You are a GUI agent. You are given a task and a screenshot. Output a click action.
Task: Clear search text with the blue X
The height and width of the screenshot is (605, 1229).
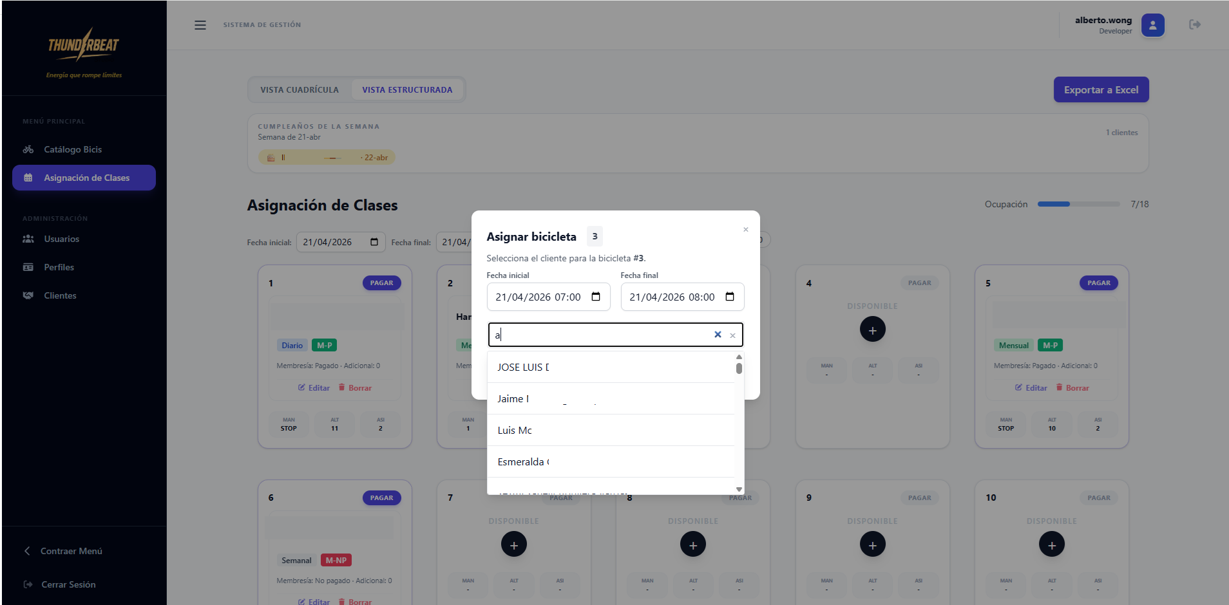point(718,335)
